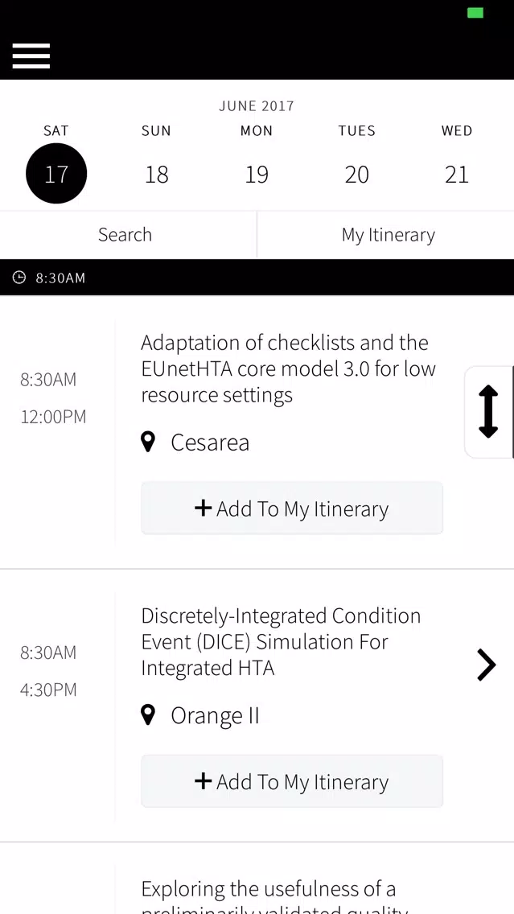Switch to Tuesday 20
Viewport: 514px width, 914px height.
coord(356,175)
